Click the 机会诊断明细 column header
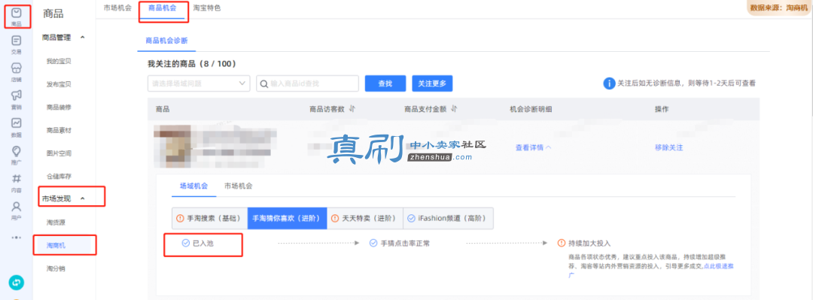Screen dimensions: 813x300 pyautogui.click(x=531, y=109)
